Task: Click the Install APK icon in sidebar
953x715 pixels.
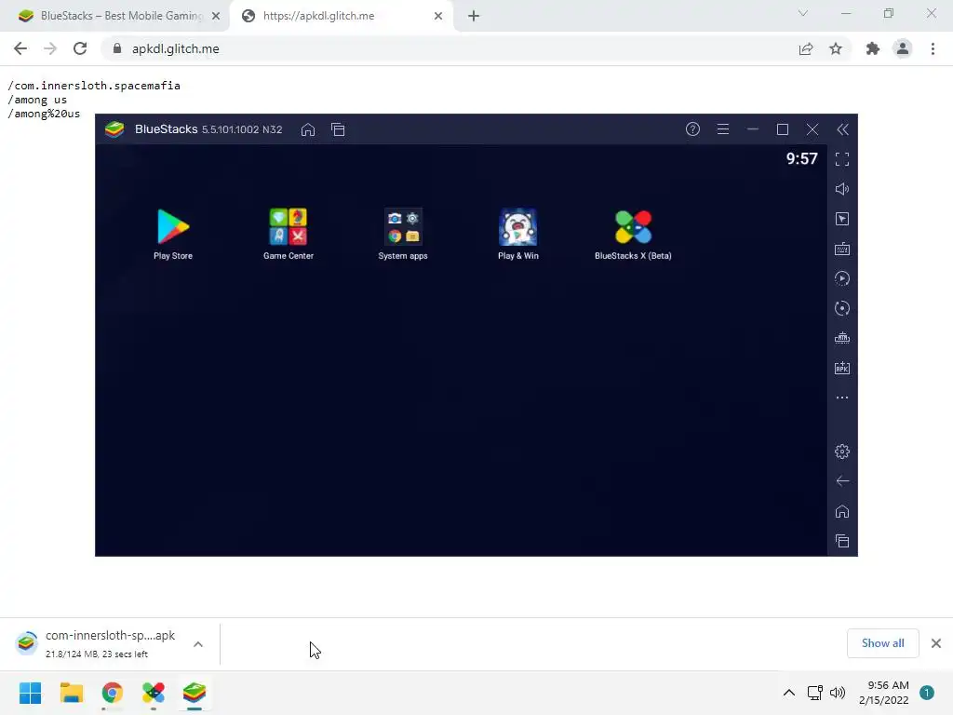Action: click(x=841, y=368)
